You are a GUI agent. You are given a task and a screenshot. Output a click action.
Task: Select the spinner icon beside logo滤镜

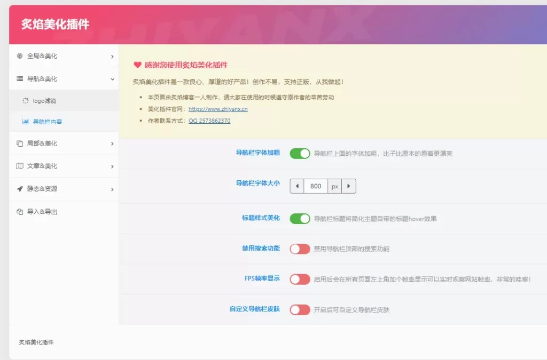pos(25,100)
